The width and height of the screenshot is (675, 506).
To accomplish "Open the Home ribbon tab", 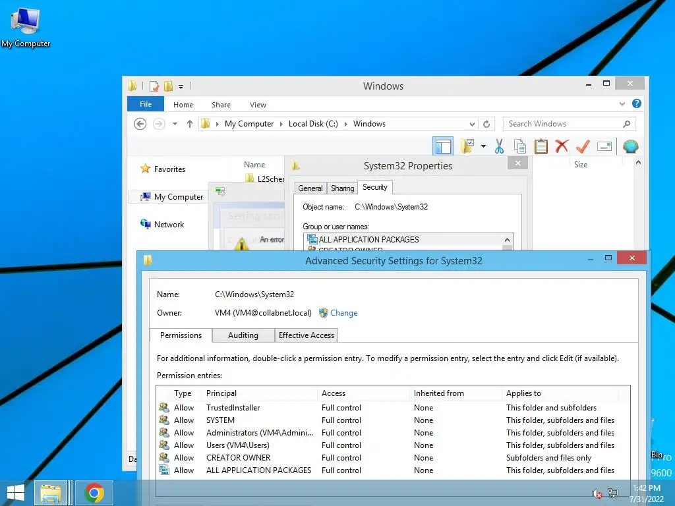I will [183, 105].
